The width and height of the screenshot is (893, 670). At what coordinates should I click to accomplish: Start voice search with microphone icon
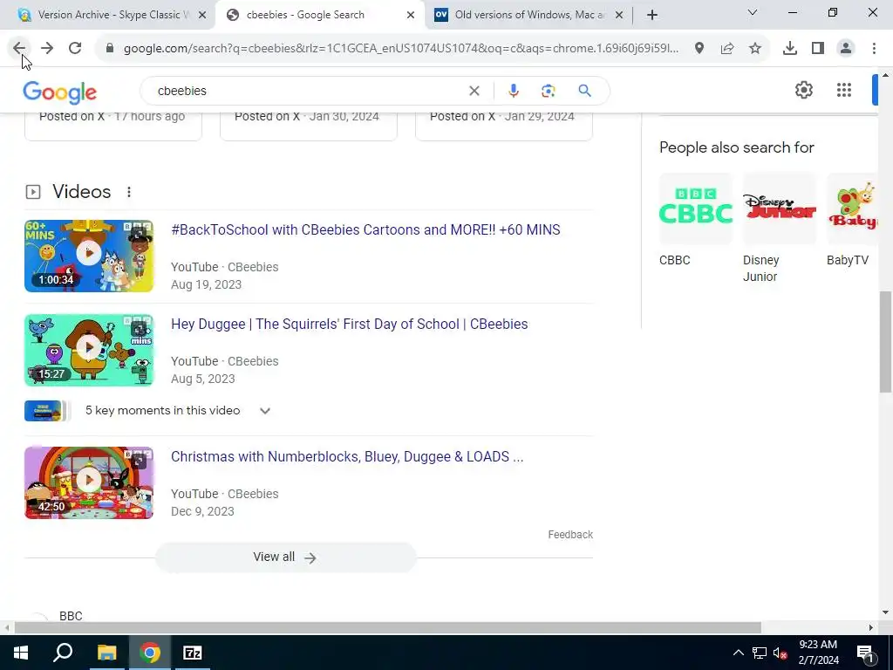[513, 91]
